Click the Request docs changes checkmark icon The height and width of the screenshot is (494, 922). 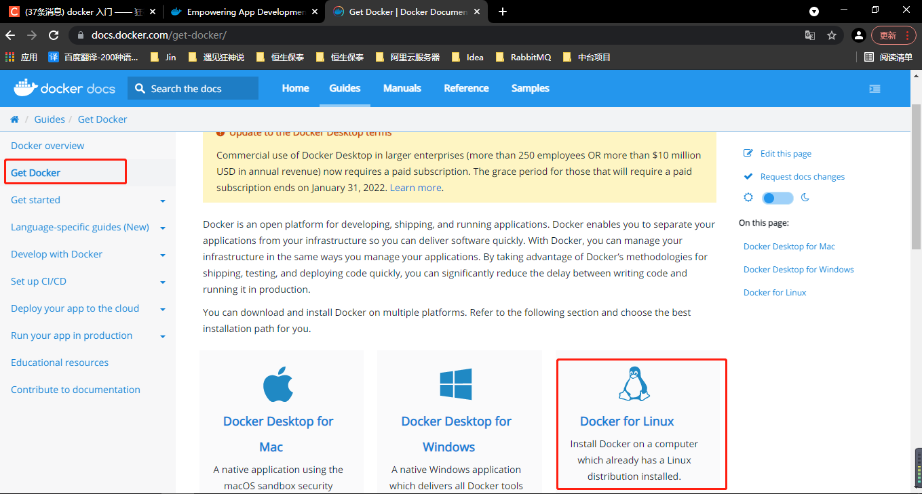coord(748,177)
